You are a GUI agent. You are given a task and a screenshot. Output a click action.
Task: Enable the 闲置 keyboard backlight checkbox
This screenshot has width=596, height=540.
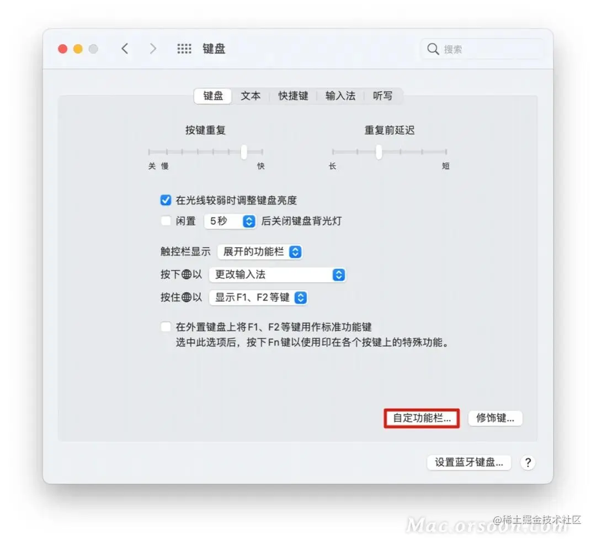point(166,221)
